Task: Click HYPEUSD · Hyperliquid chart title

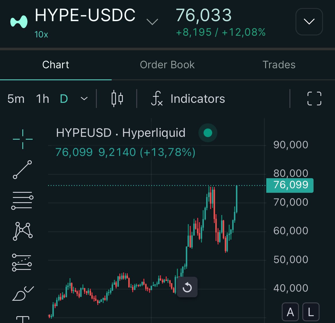Action: pyautogui.click(x=121, y=133)
